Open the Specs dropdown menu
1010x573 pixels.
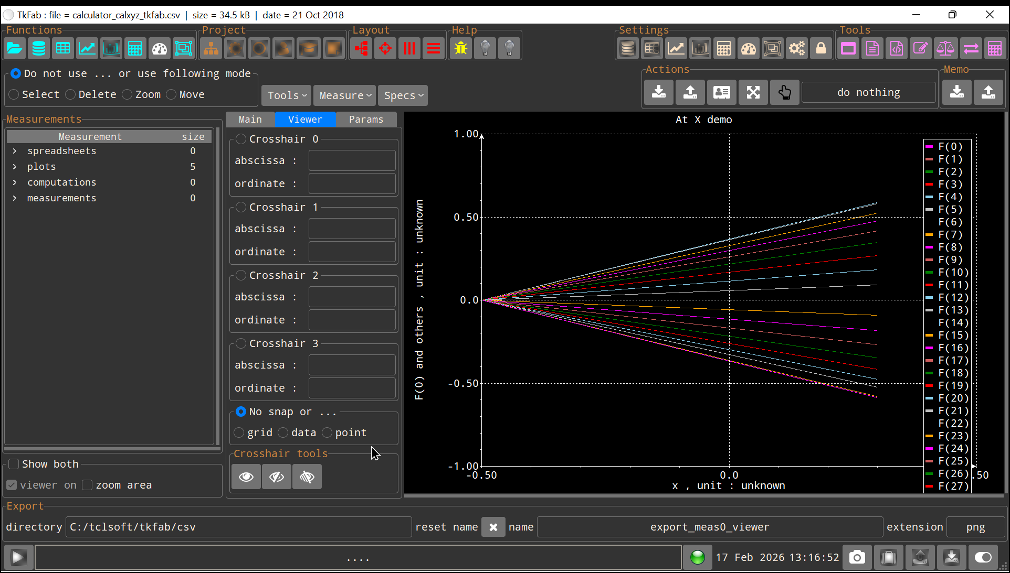point(403,95)
